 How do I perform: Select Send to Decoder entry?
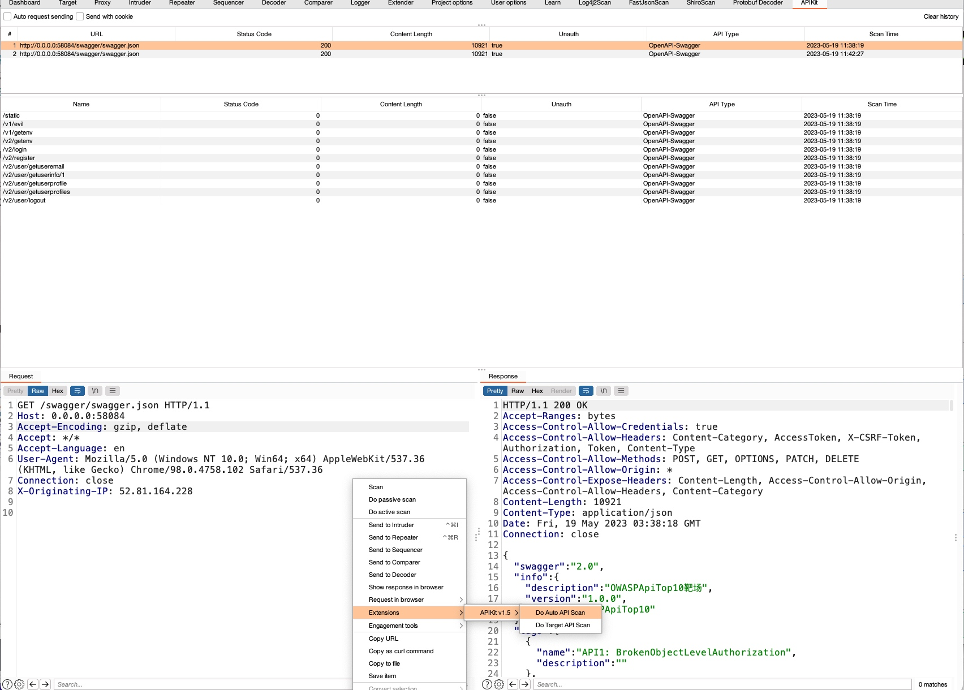click(x=408, y=575)
